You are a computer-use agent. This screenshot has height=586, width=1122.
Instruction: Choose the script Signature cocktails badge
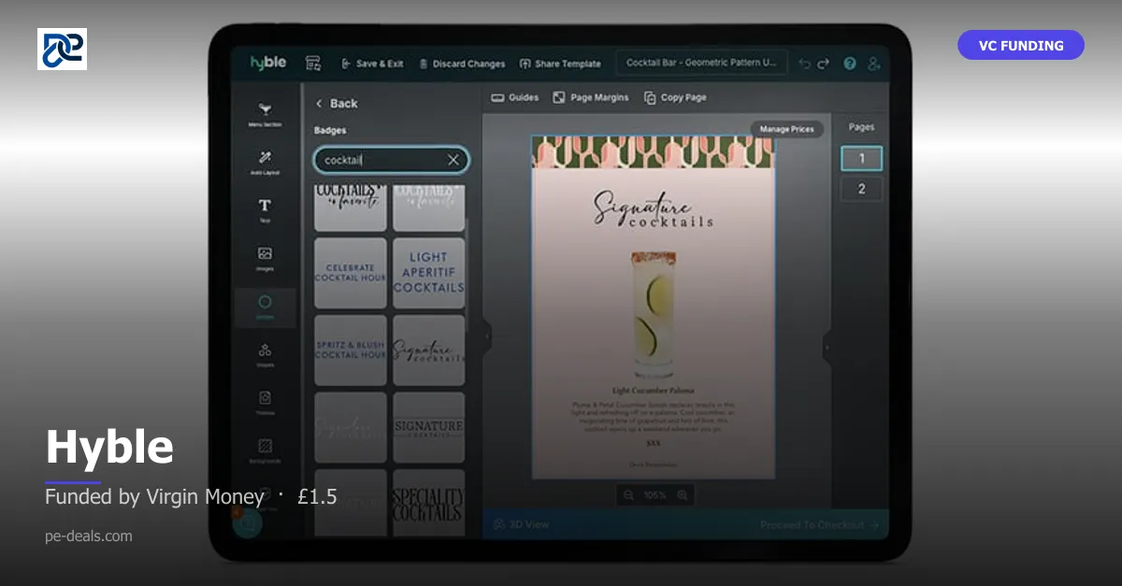click(x=428, y=350)
